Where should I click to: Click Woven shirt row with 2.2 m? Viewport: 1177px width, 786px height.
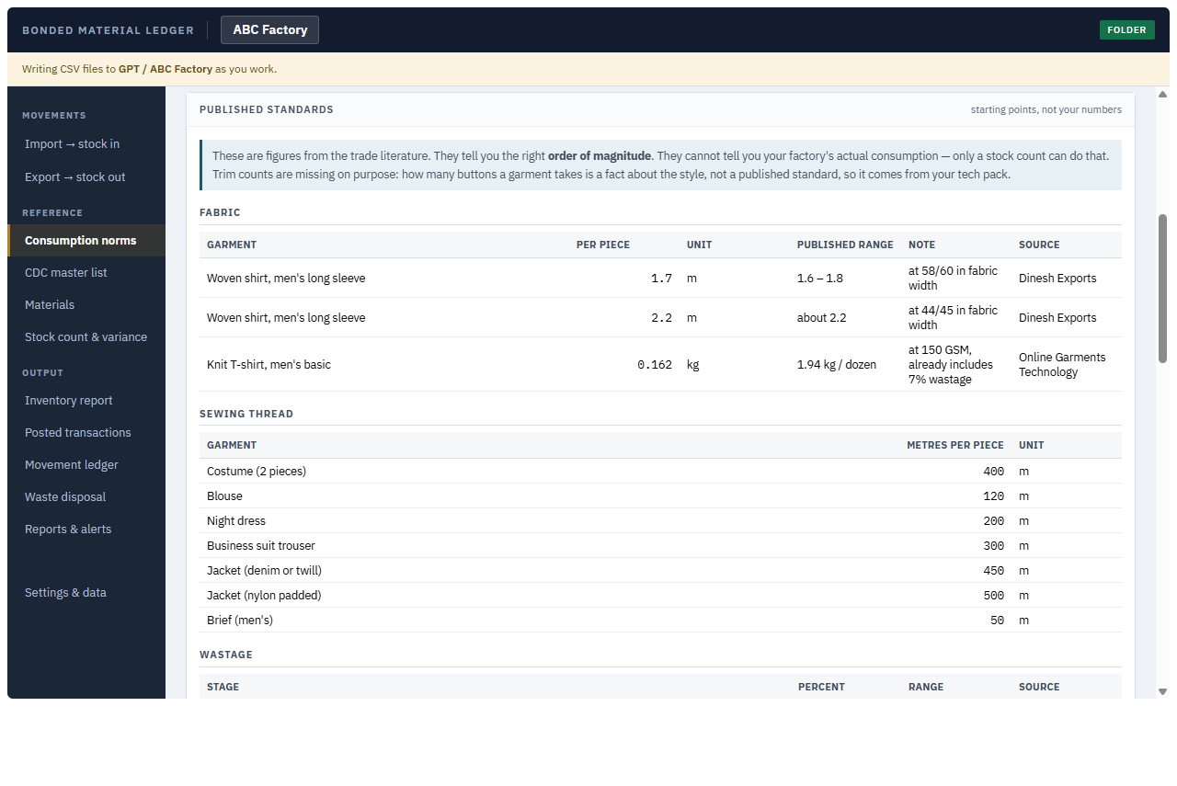660,318
